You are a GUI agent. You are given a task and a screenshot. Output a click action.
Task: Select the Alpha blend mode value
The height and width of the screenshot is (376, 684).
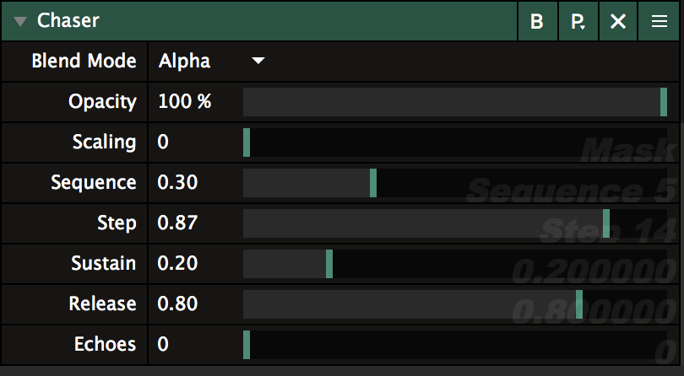(185, 61)
